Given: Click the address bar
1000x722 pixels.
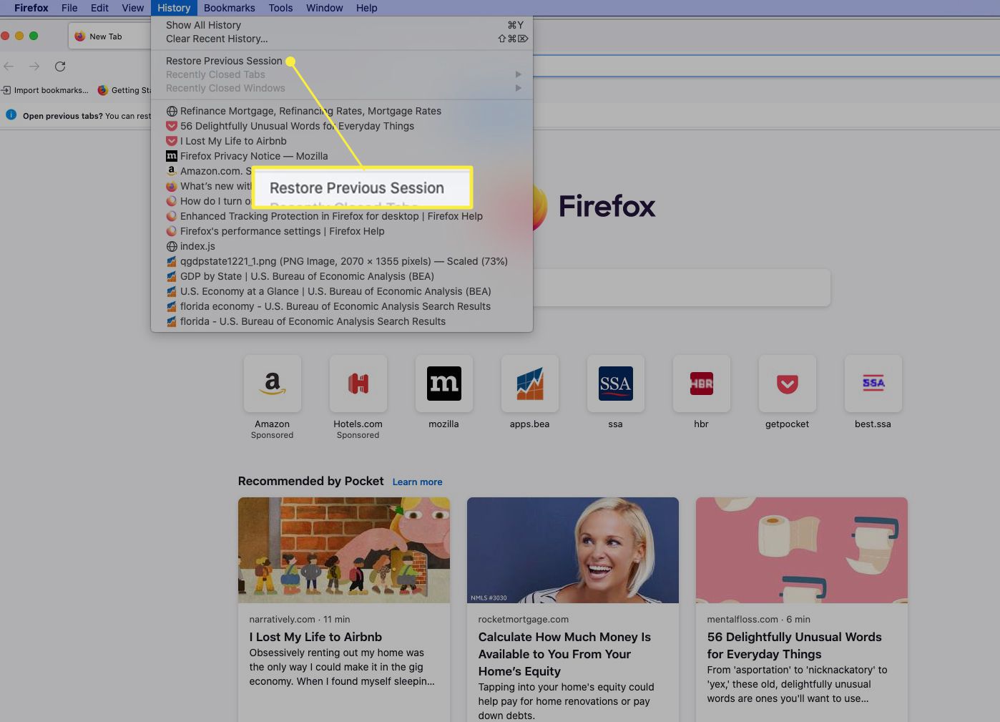Looking at the screenshot, I should pyautogui.click(x=765, y=66).
